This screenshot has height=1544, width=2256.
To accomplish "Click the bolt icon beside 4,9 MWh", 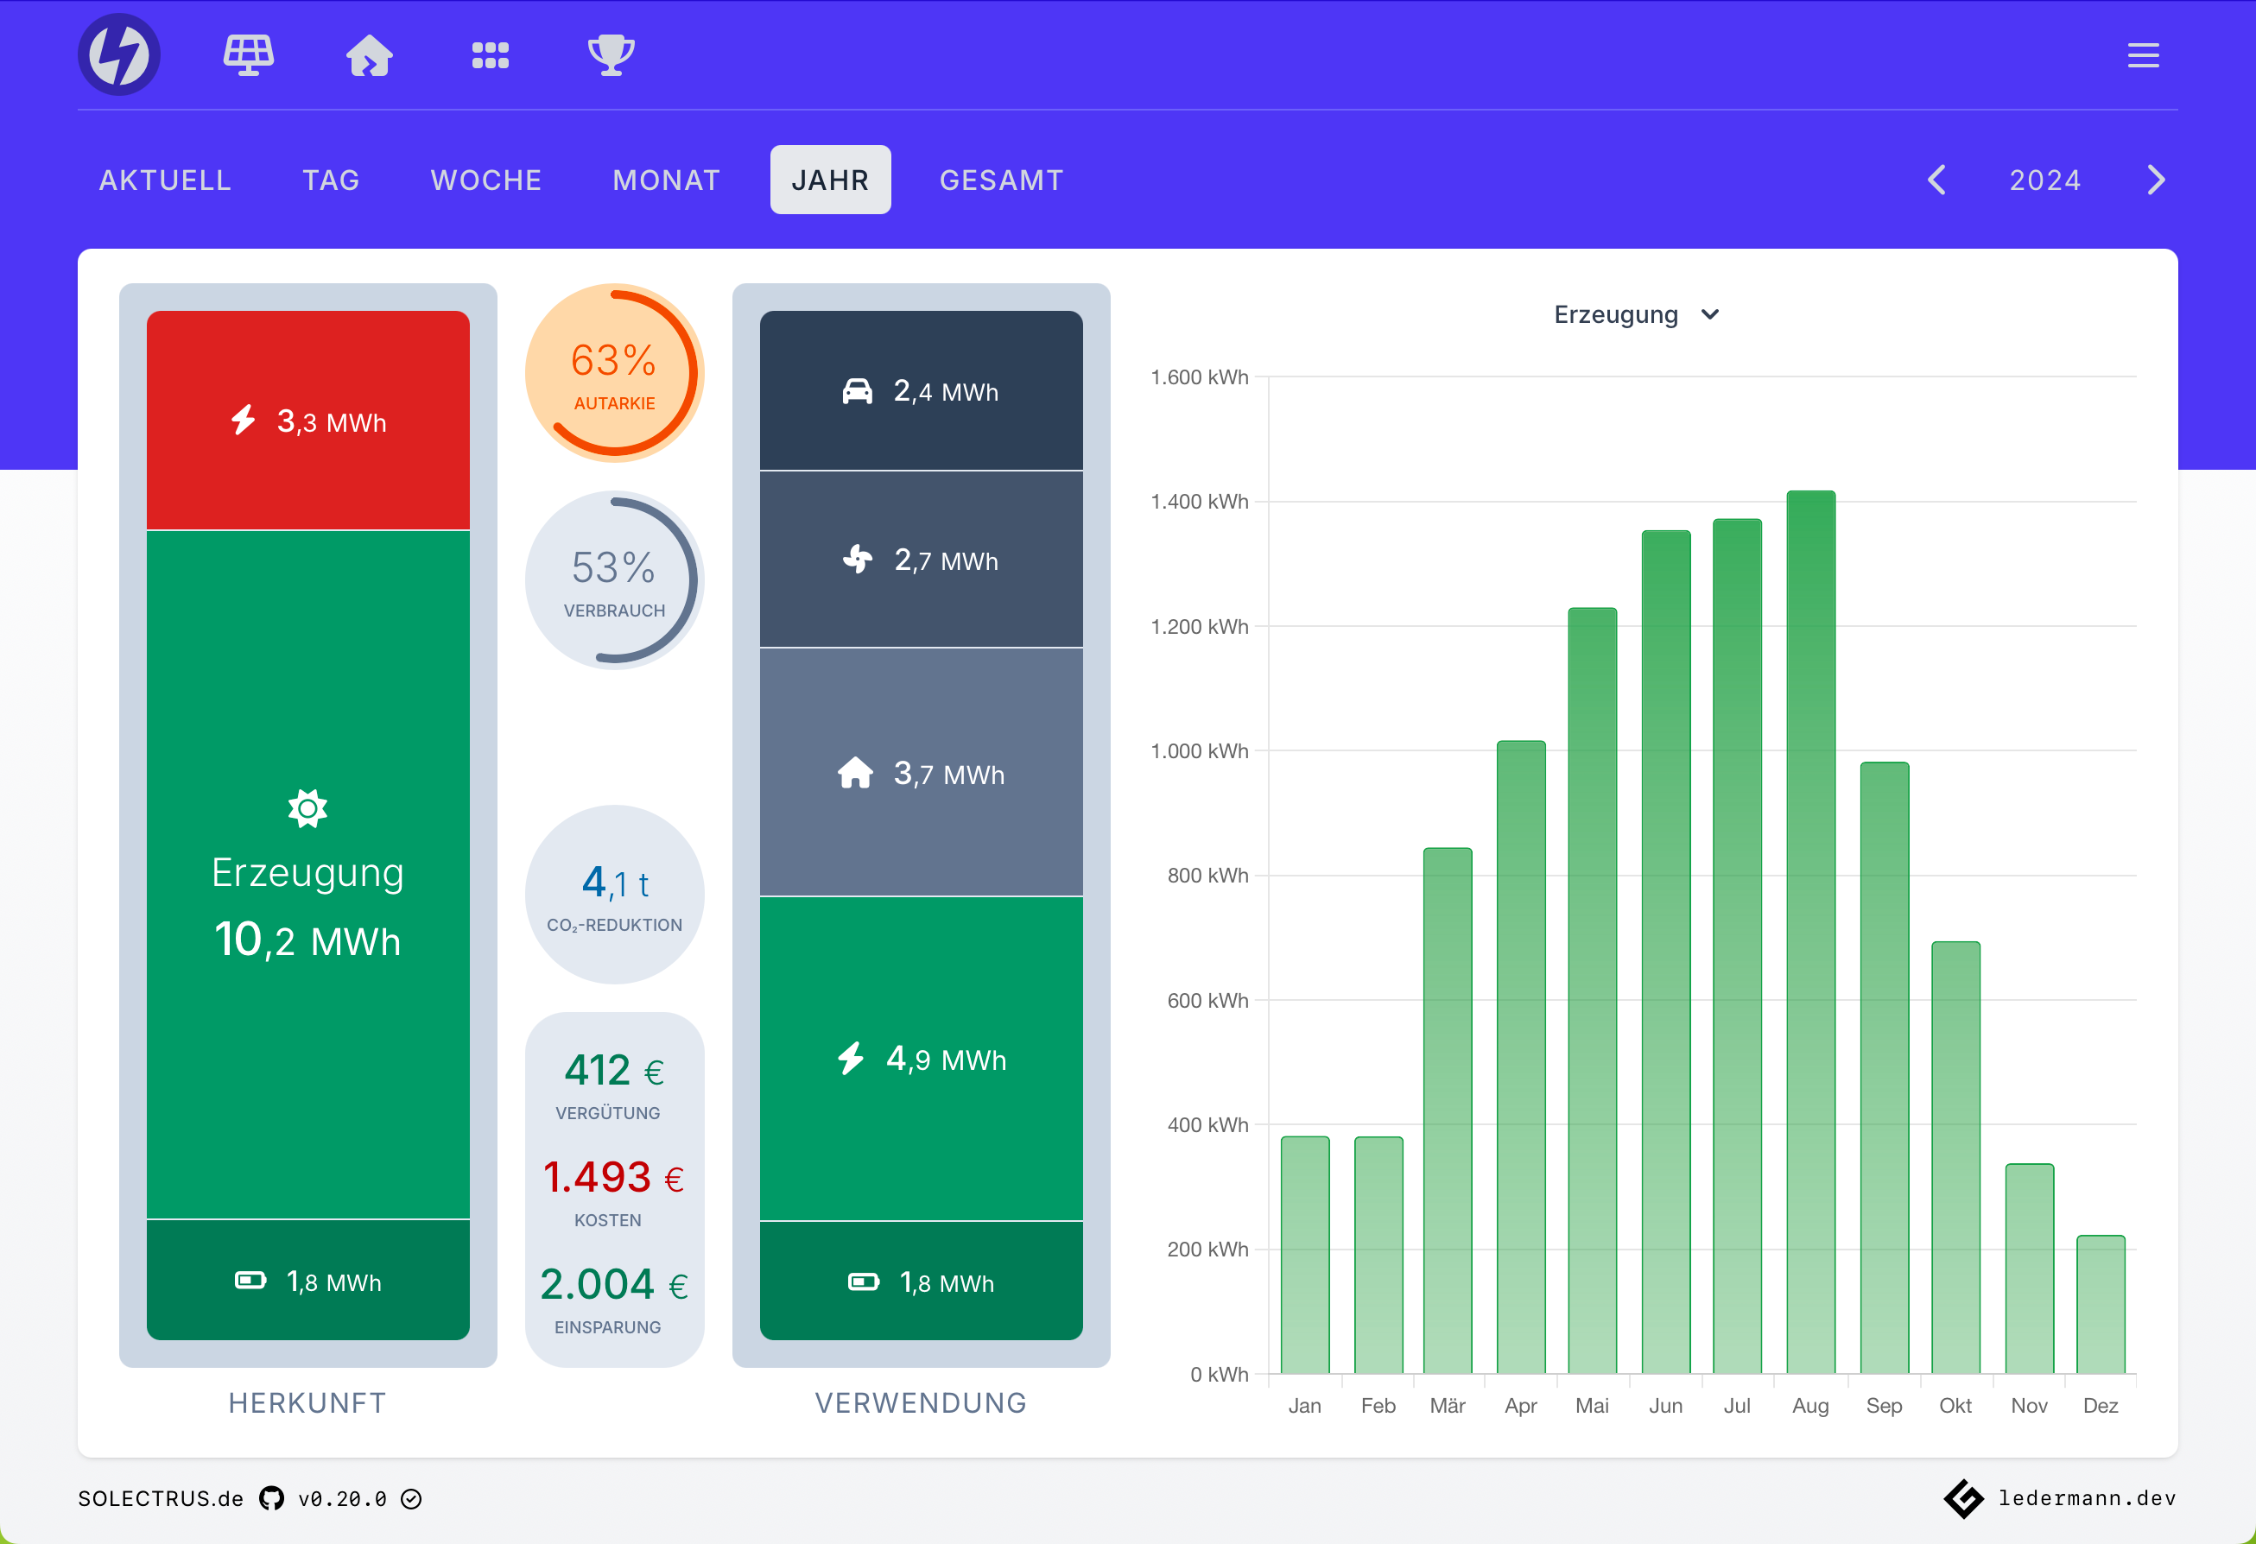I will click(851, 1058).
